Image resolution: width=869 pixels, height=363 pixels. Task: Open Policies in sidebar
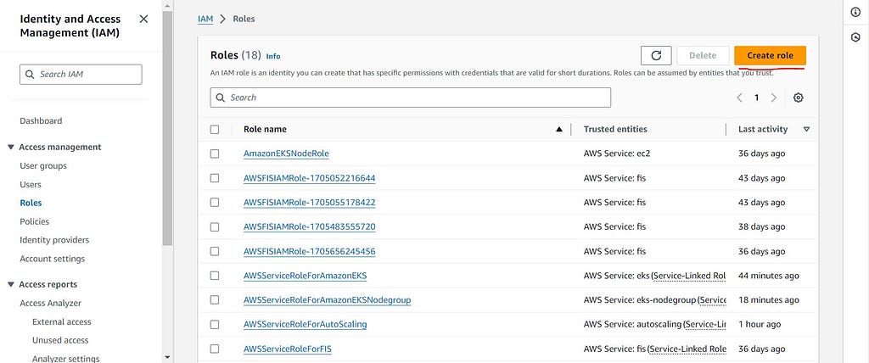34,221
